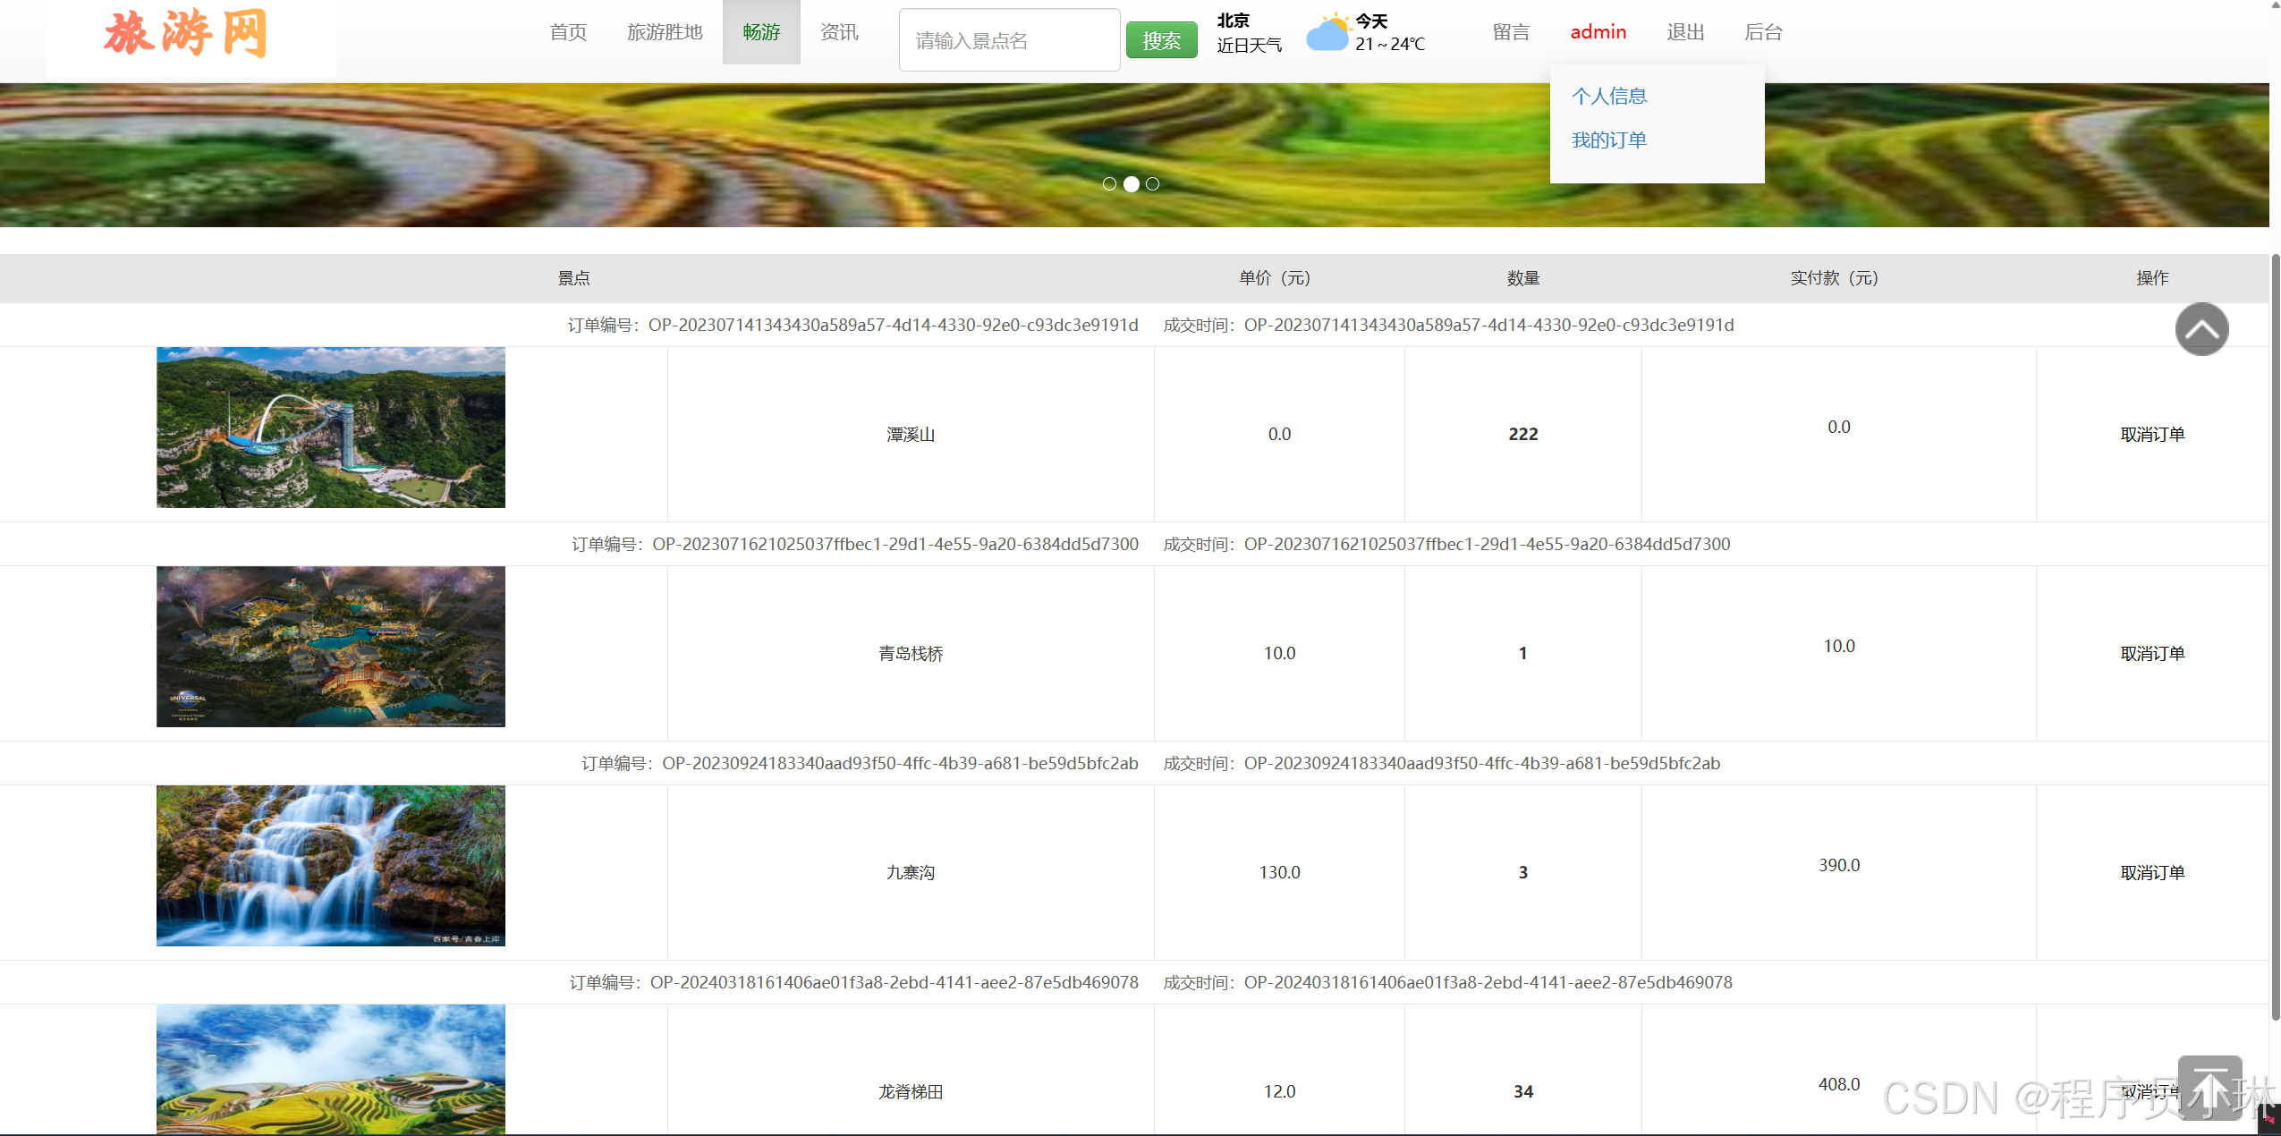2281x1136 pixels.
Task: Open the 青岛栈桥 order thumbnail
Action: 331,647
